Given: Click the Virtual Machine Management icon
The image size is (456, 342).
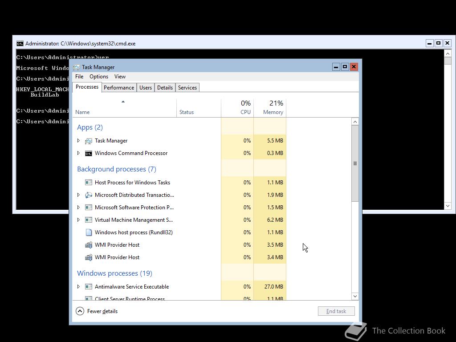Looking at the screenshot, I should click(x=89, y=220).
